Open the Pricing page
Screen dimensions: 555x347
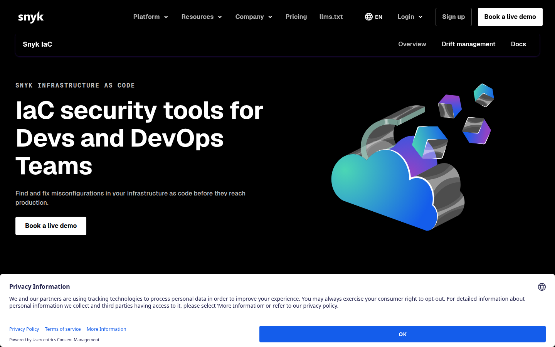[296, 17]
